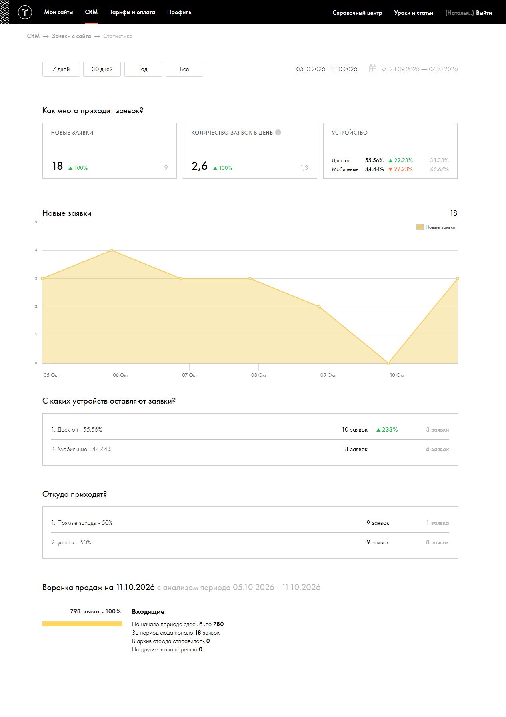Click the Входящие funnel stage title
This screenshot has width=506, height=717.
[x=148, y=612]
